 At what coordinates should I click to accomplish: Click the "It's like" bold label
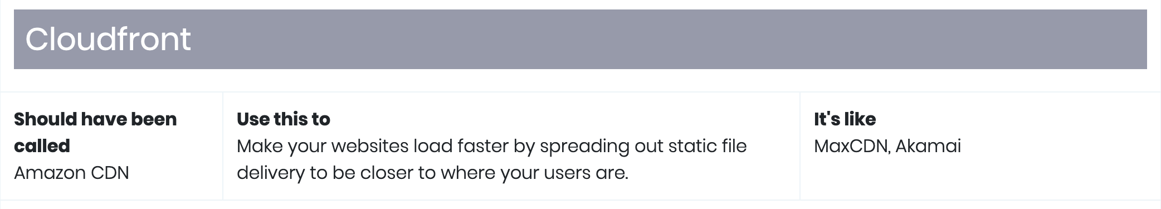(845, 119)
